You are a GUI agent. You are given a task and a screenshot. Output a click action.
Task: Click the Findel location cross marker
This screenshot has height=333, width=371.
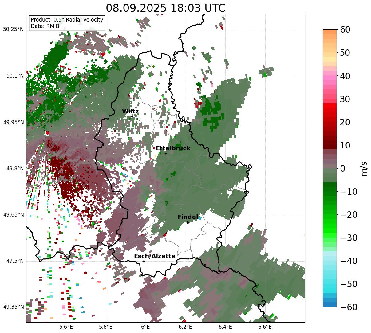[x=187, y=222]
